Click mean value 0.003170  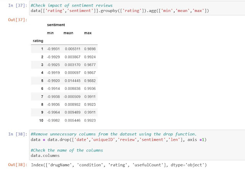[72, 65]
